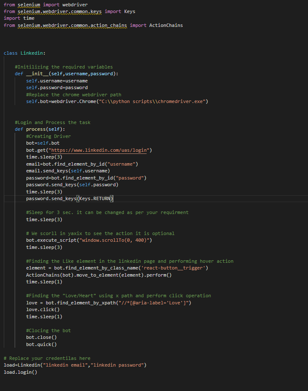Viewport: 308px width, 391px height.
Task: Click the '#Creating Driver' comment
Action: (x=48, y=136)
